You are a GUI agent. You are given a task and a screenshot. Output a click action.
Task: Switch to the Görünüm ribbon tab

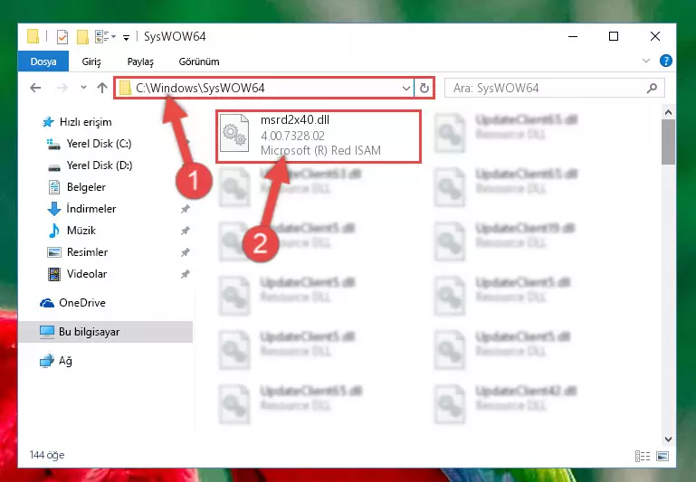pyautogui.click(x=199, y=61)
